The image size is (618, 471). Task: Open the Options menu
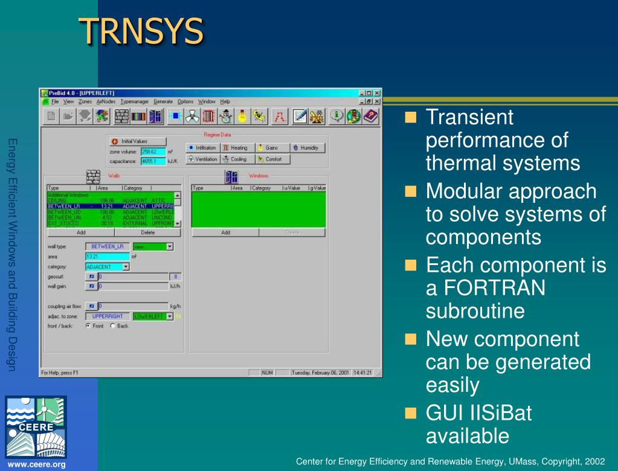185,101
